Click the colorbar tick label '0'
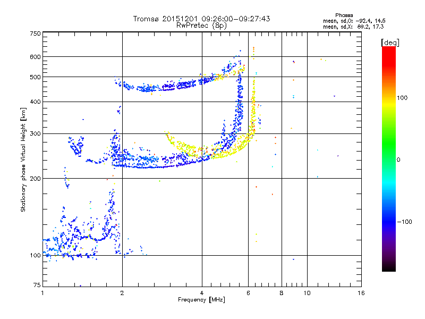The height and width of the screenshot is (319, 425). coord(398,160)
